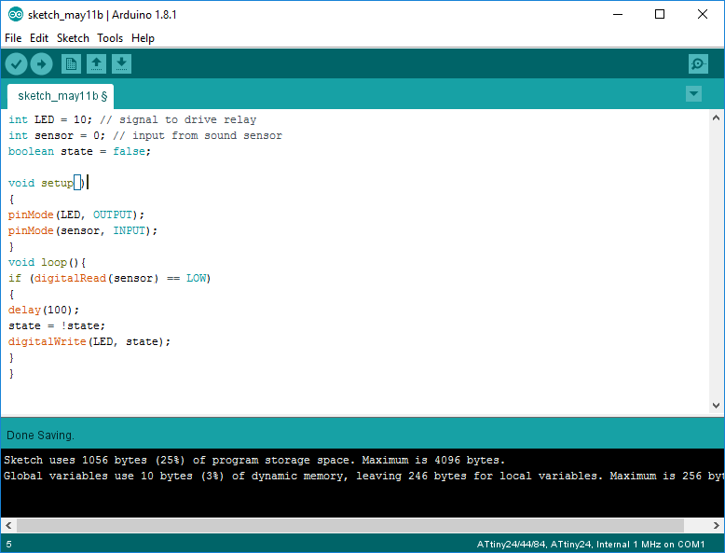Click '// input from sound sensor' comment
This screenshot has width=725, height=553.
tap(198, 135)
